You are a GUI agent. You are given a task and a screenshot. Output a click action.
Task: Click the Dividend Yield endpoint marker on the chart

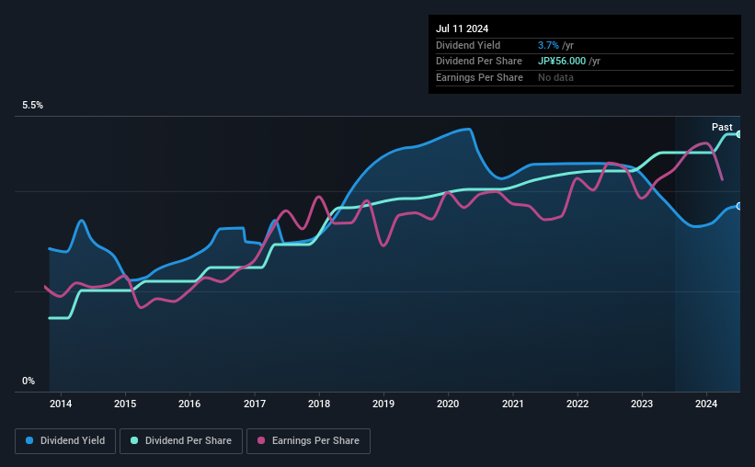coord(738,206)
